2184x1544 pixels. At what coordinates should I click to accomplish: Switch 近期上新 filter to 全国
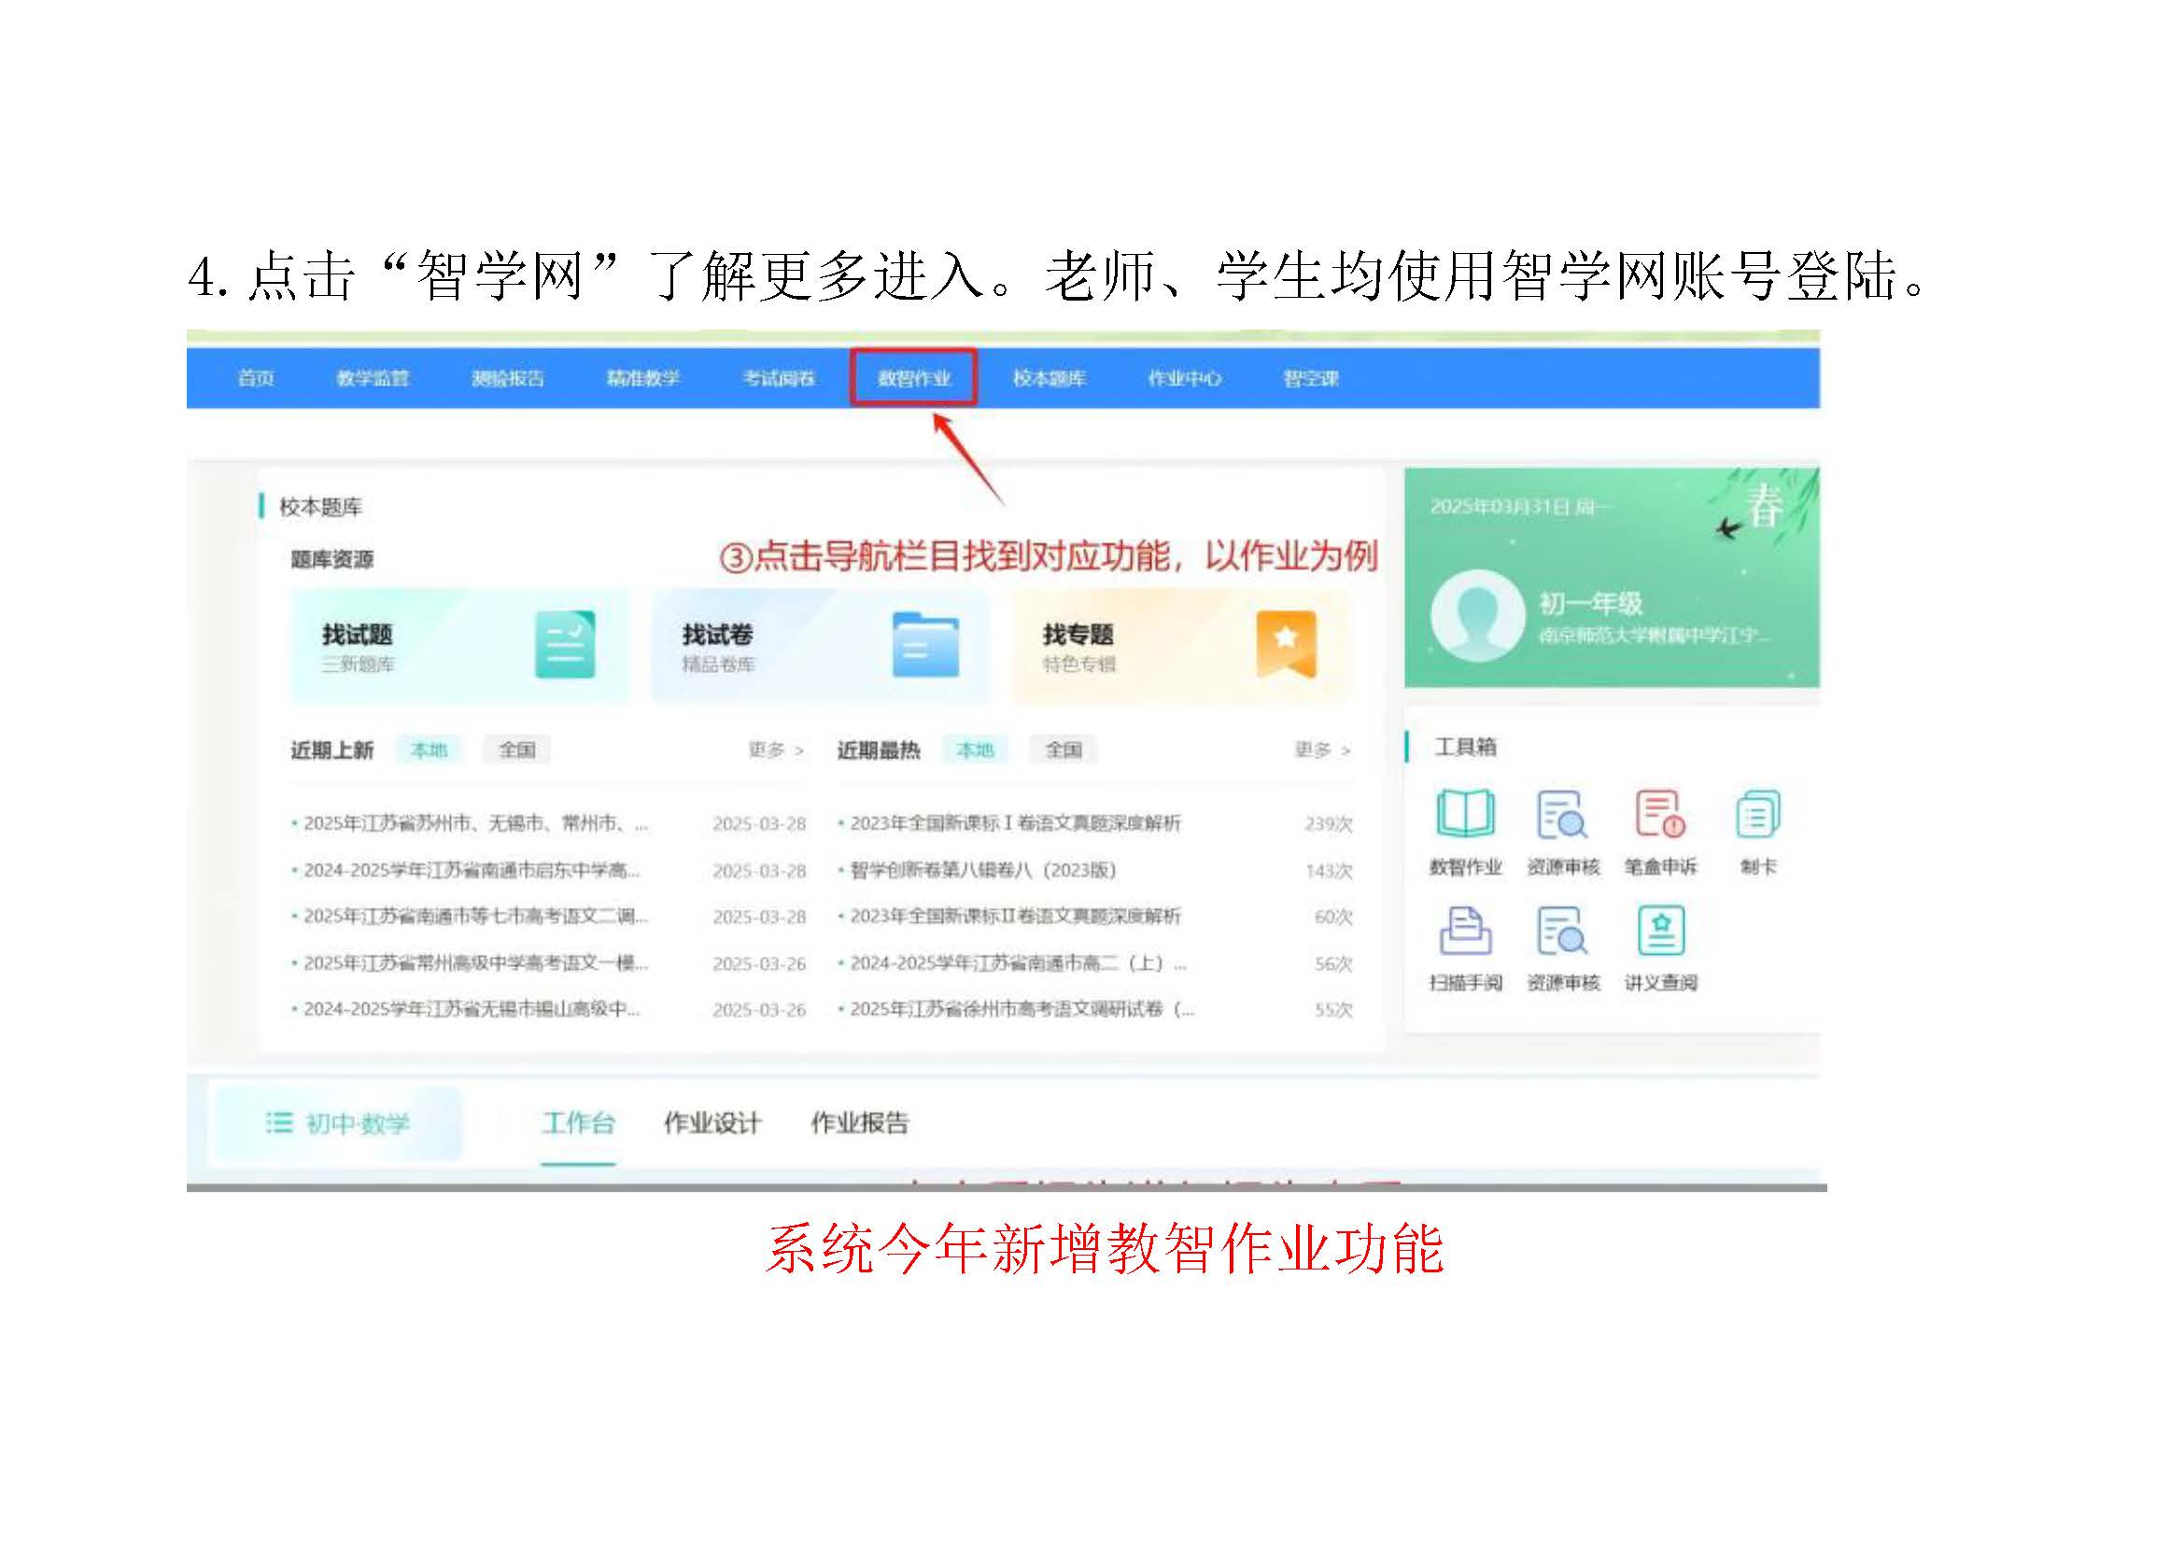pos(516,751)
